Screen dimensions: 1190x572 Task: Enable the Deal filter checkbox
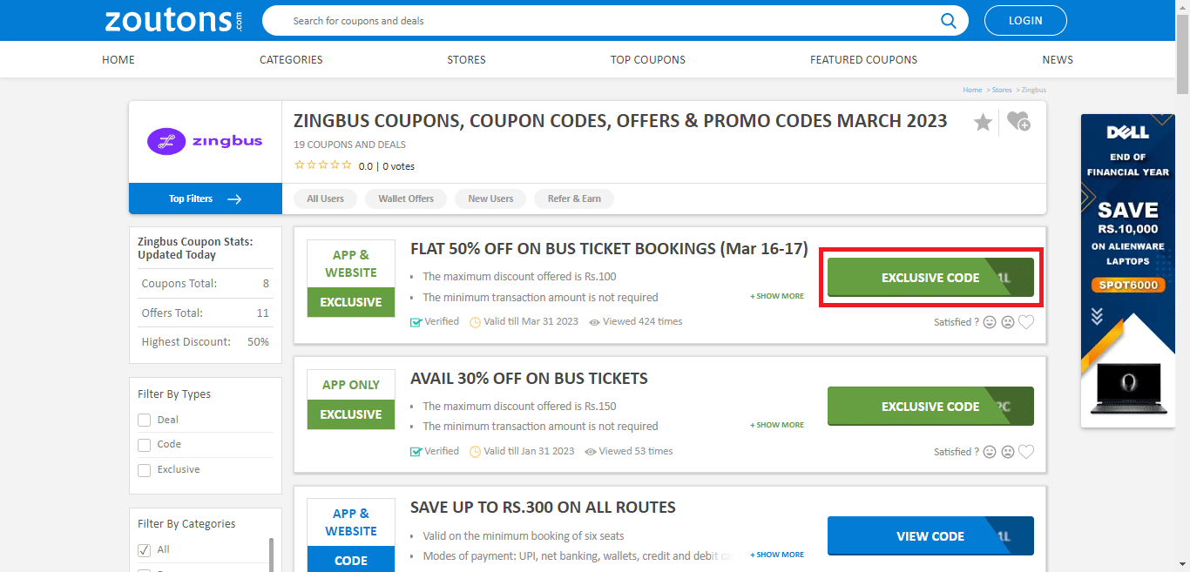click(x=144, y=420)
